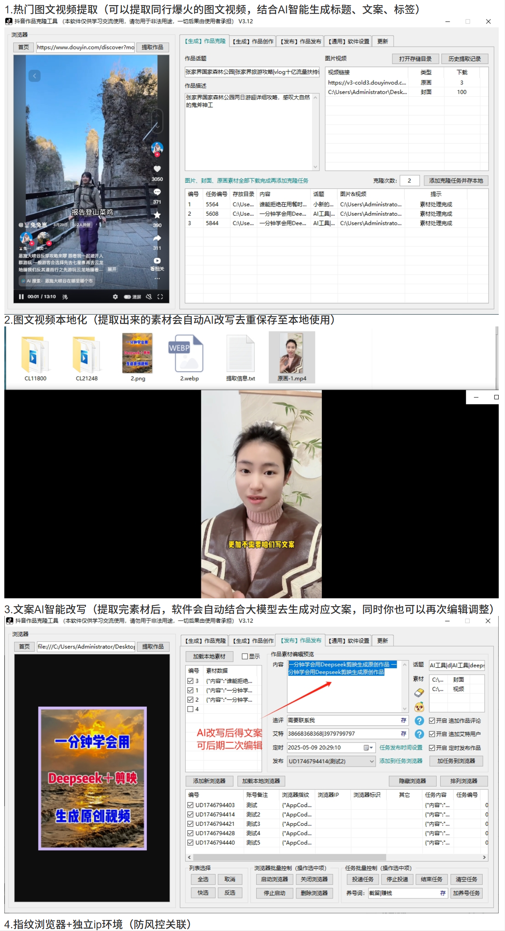This screenshot has width=505, height=931.
Task: Open the 更新 tab in upper window
Action: point(383,41)
